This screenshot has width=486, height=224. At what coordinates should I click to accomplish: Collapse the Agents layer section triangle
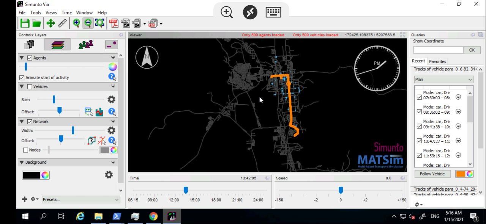pyautogui.click(x=22, y=58)
